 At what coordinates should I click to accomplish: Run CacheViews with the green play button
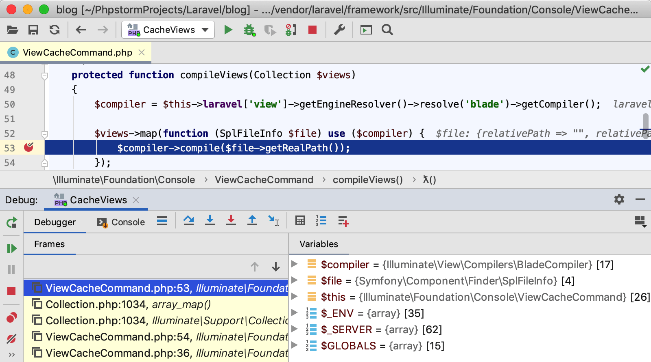228,30
